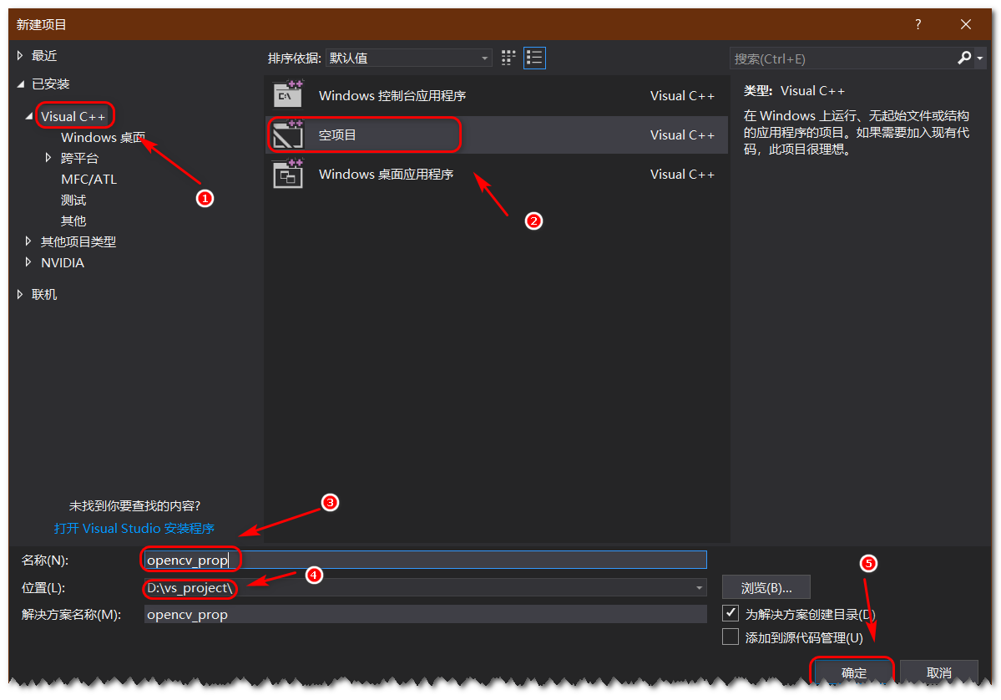The height and width of the screenshot is (700, 1001).
Task: Expand the 其他项目类型 node
Action: tap(28, 241)
